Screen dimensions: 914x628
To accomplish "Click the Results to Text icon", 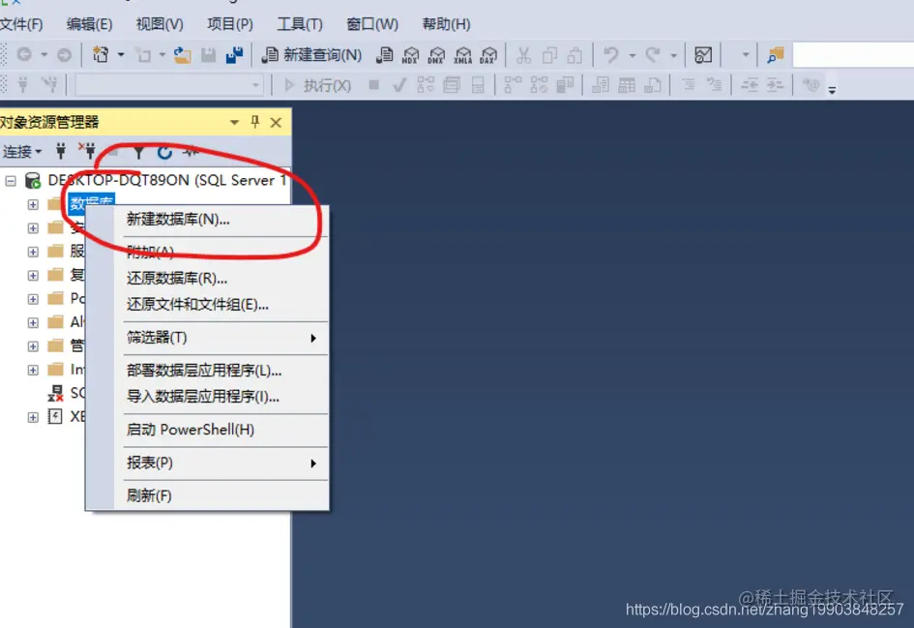I will [x=601, y=86].
